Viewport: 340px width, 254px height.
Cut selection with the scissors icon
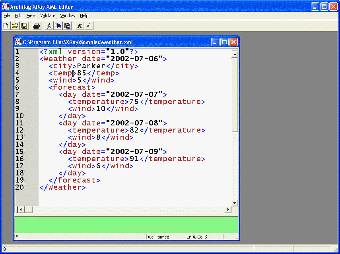click(49, 26)
